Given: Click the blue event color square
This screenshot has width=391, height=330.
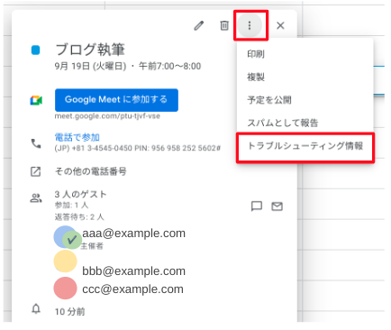Looking at the screenshot, I should [x=36, y=50].
